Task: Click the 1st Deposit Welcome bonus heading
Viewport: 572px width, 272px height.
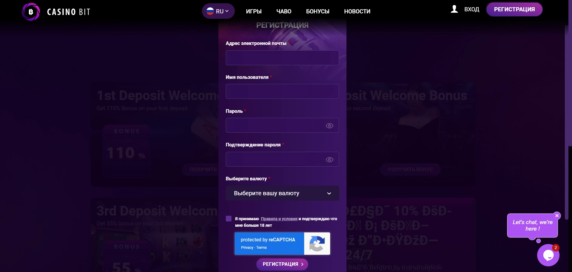Action: (x=158, y=96)
